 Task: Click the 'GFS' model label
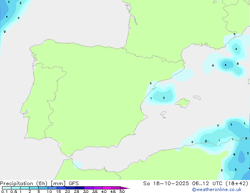click(74, 184)
